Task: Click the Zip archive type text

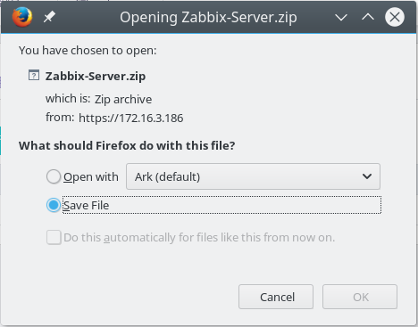Action: coord(123,100)
